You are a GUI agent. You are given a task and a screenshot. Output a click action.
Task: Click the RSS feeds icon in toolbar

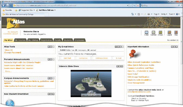click(x=139, y=14)
